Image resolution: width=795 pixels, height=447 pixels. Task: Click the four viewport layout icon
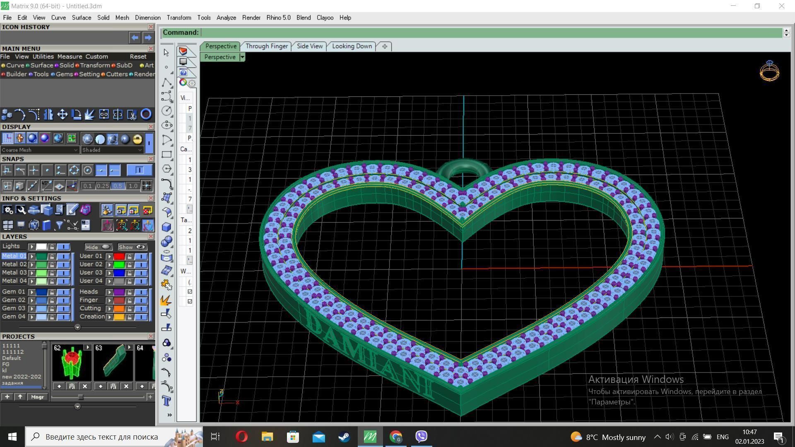pyautogui.click(x=8, y=225)
